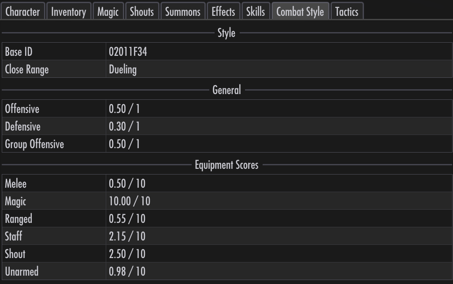Click the Base ID value 02011F34

tap(128, 51)
